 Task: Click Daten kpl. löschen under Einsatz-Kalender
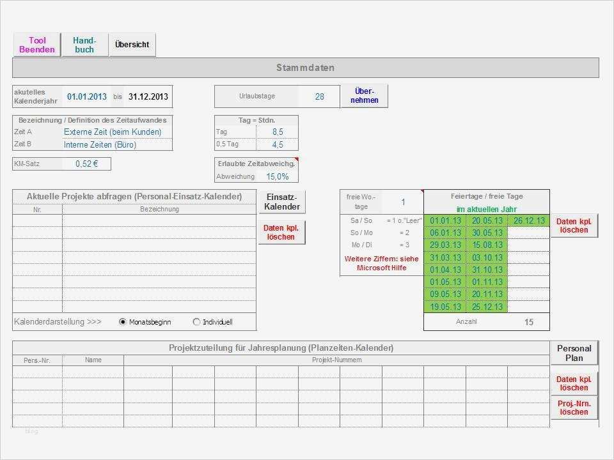[x=281, y=231]
